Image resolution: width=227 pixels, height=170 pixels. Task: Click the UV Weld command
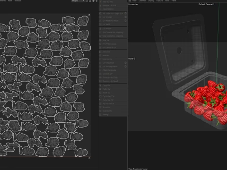pos(113,25)
